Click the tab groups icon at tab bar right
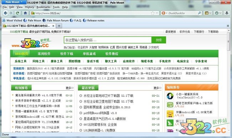 pos(228,26)
